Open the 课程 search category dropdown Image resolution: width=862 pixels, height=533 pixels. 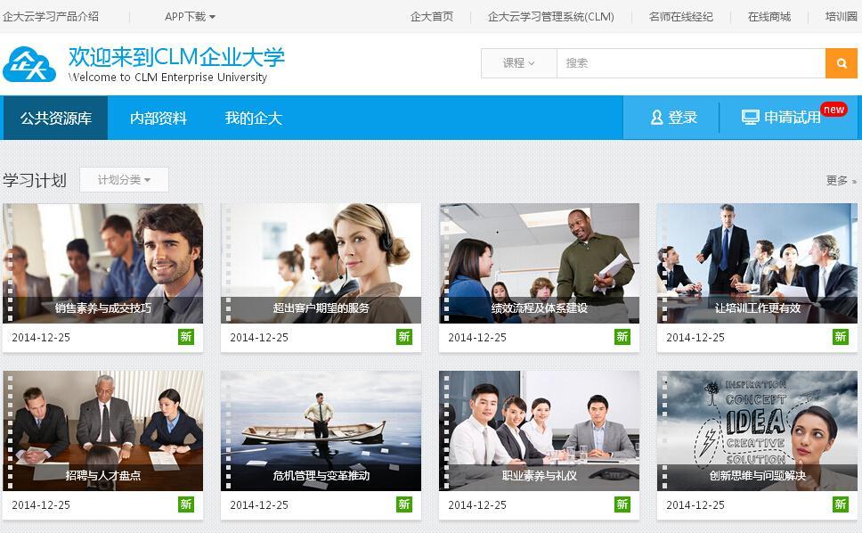pyautogui.click(x=519, y=63)
